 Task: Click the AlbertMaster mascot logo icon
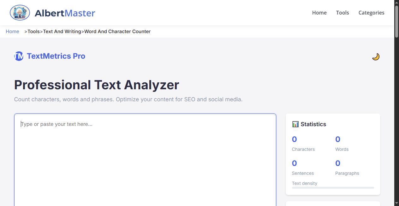(x=20, y=13)
